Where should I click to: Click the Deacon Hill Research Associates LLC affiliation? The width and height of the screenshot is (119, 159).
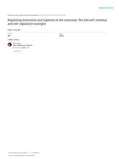click(x=23, y=45)
